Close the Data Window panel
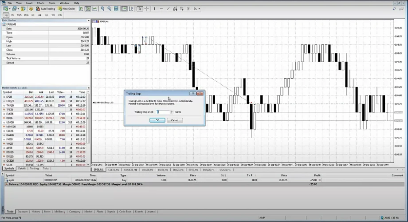This screenshot has height=222, width=408. [88, 20]
